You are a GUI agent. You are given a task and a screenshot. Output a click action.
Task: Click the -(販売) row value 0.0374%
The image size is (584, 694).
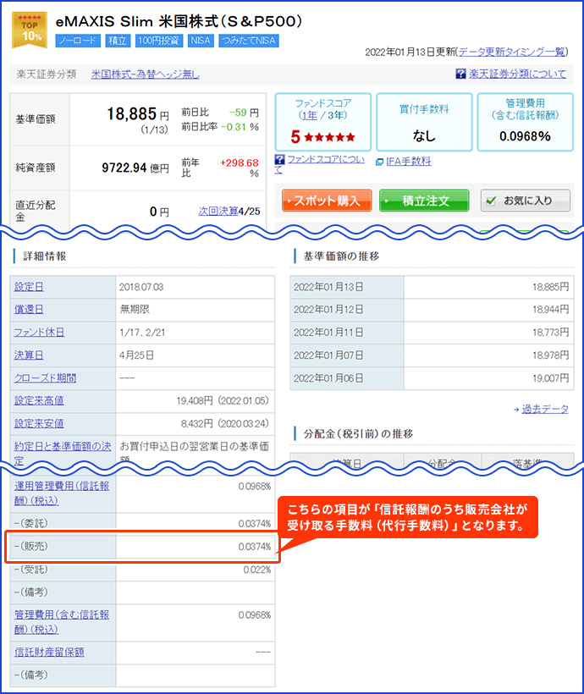[255, 547]
